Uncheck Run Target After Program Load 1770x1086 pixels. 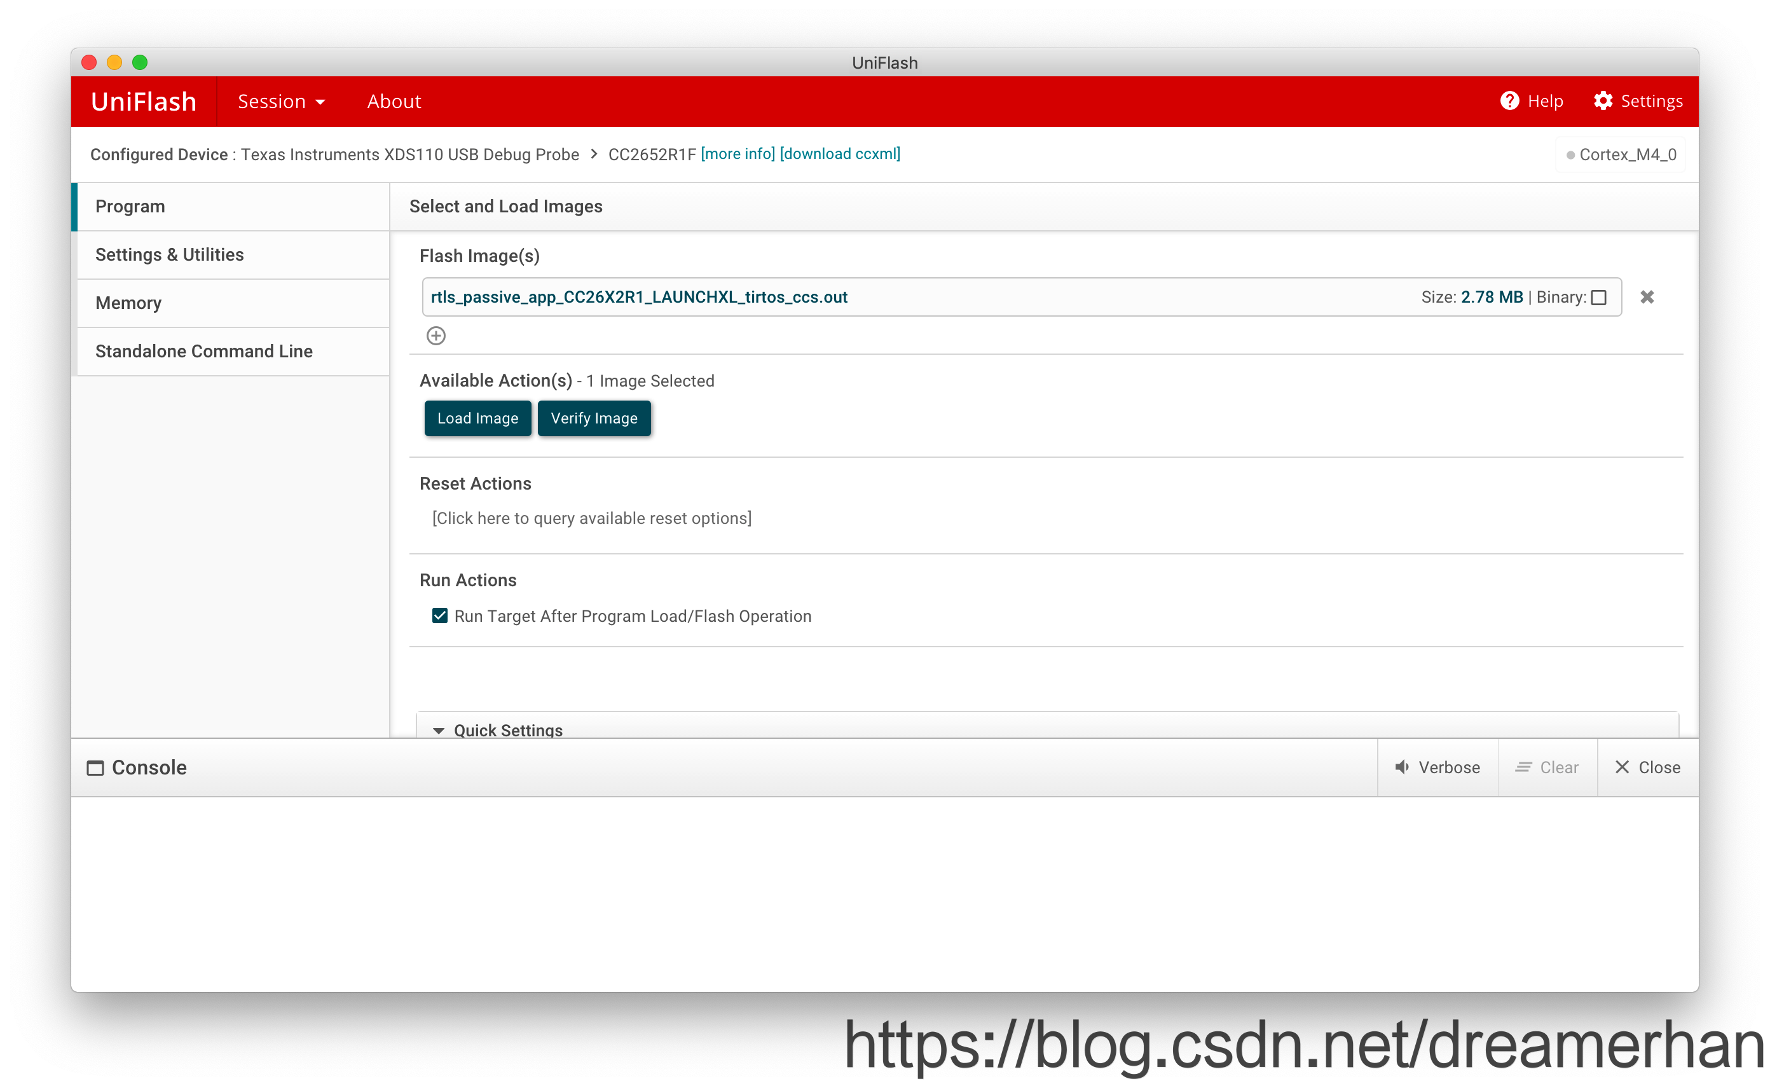coord(439,615)
